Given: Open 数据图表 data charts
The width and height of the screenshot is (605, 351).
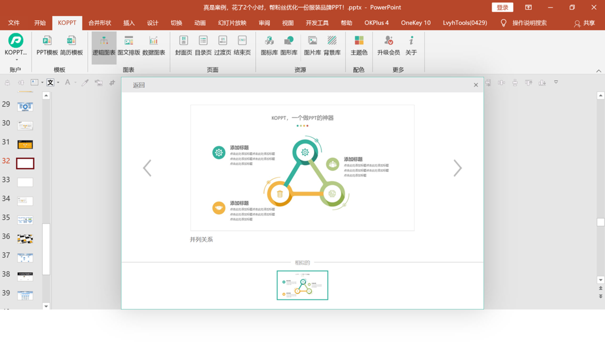Looking at the screenshot, I should [154, 46].
